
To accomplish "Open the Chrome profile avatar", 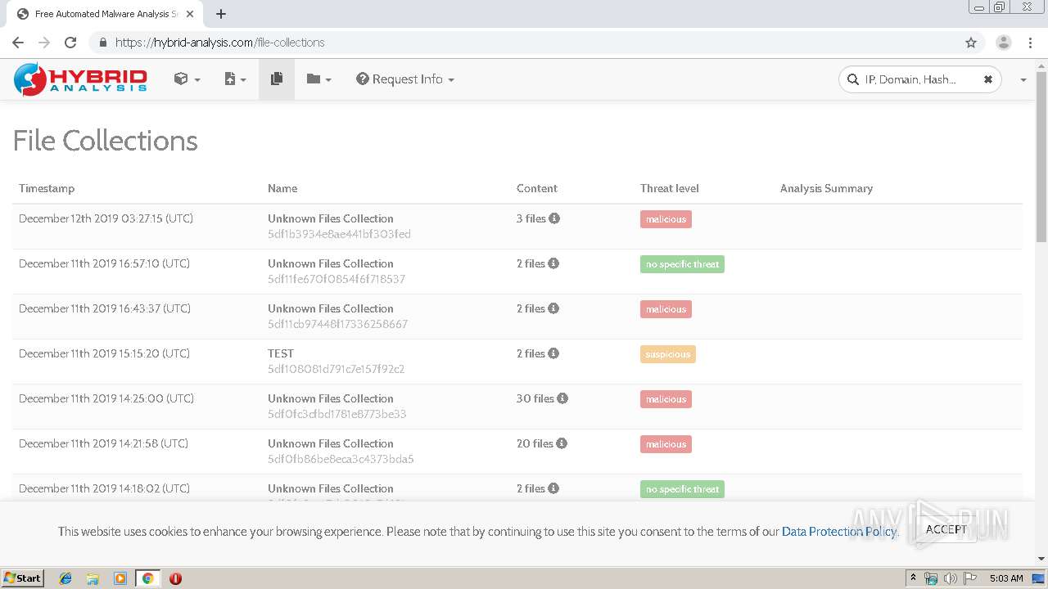I will pyautogui.click(x=1003, y=43).
